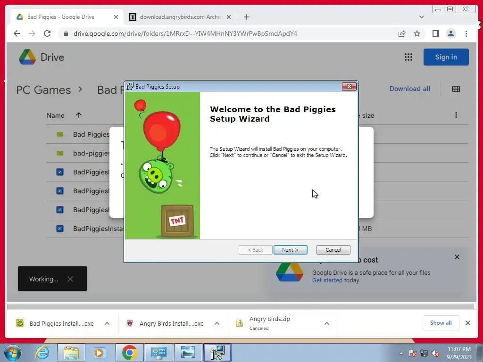This screenshot has width=483, height=362.
Task: Open the Windows Start menu
Action: point(13,353)
